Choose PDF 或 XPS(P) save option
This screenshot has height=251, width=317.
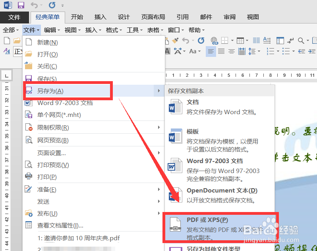tap(220, 228)
